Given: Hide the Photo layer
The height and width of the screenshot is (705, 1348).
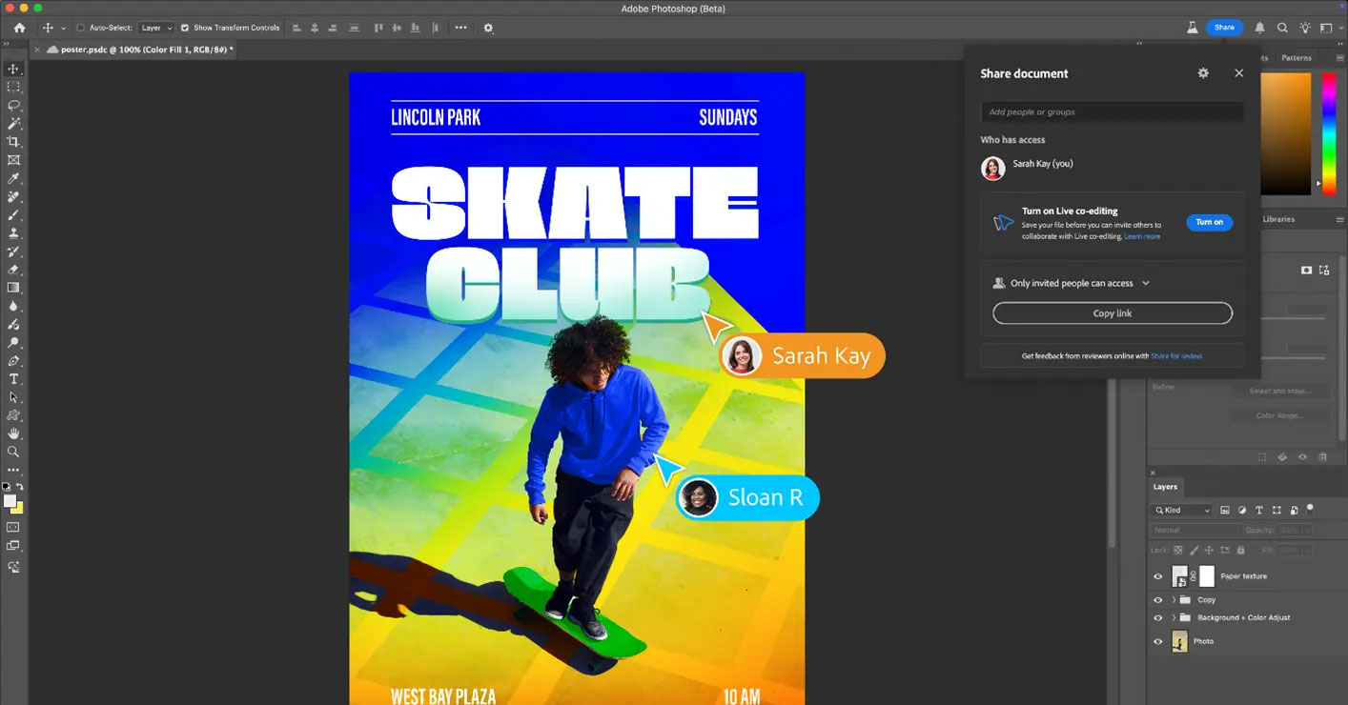Looking at the screenshot, I should pos(1158,641).
